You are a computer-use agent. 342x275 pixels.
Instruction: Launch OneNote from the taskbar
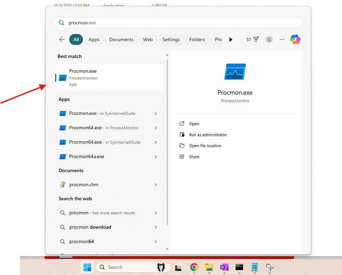pos(224,267)
